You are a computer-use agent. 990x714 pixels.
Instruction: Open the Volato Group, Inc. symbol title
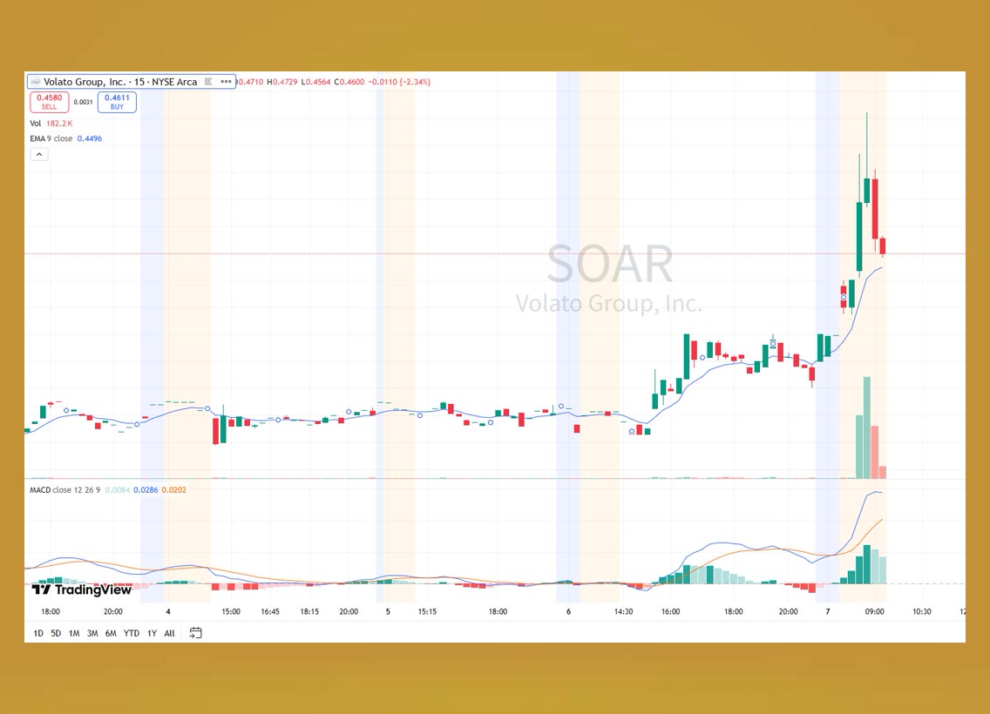120,81
